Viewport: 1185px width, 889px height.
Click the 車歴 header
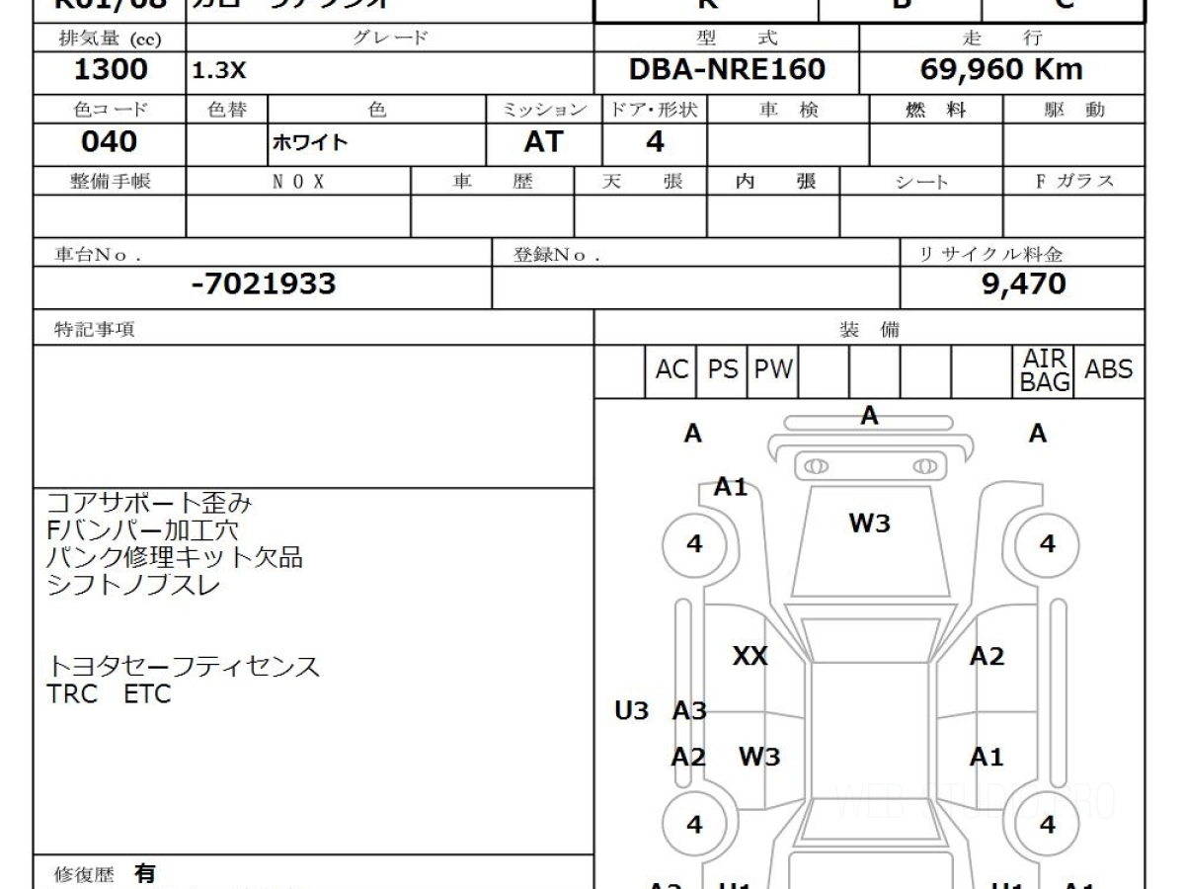point(493,182)
